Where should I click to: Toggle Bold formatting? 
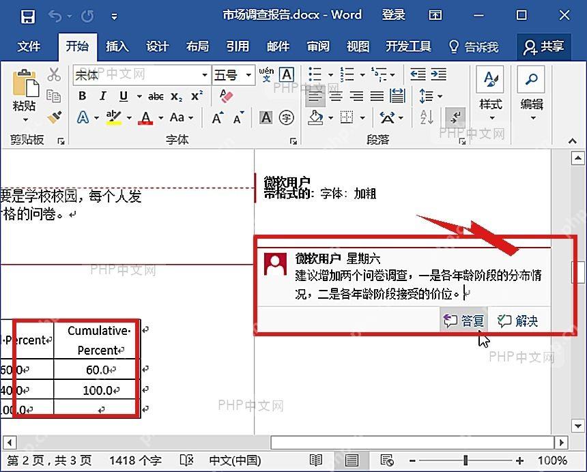pos(83,96)
